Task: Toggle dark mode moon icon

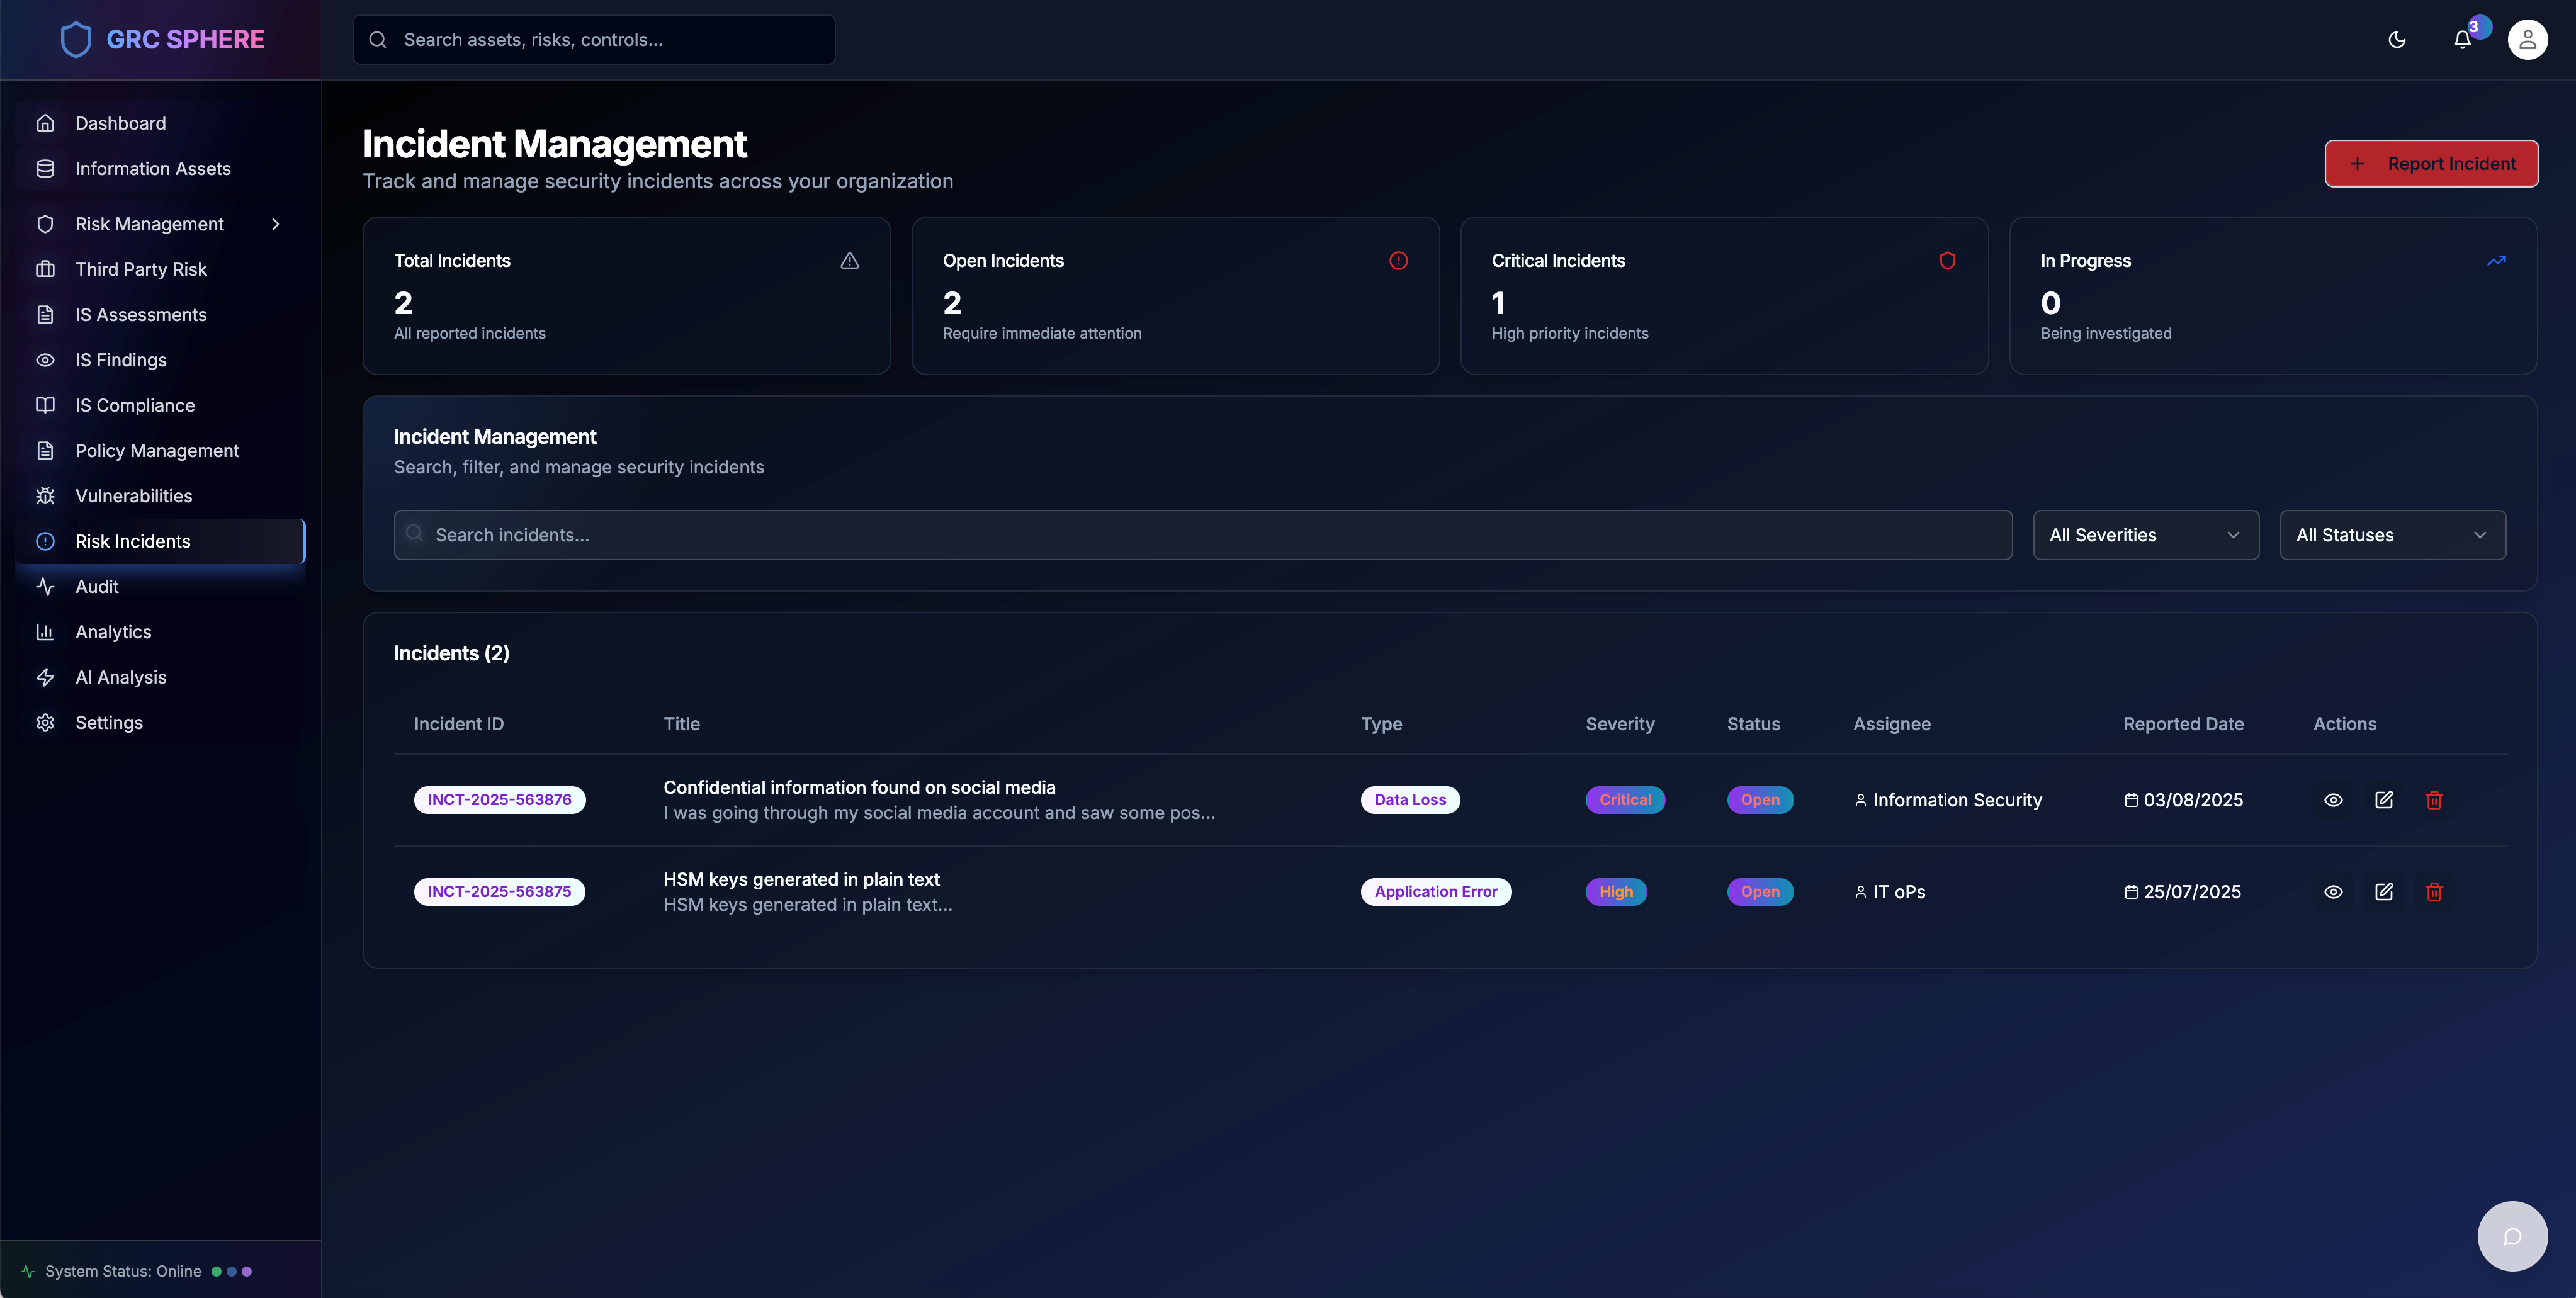Action: click(2396, 40)
